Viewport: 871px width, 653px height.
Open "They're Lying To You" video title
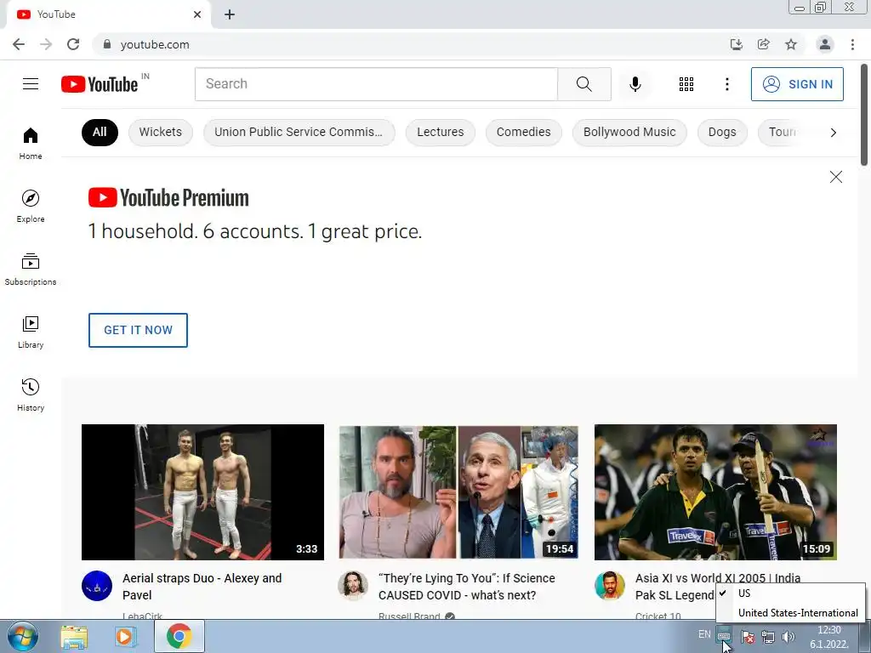click(x=467, y=587)
